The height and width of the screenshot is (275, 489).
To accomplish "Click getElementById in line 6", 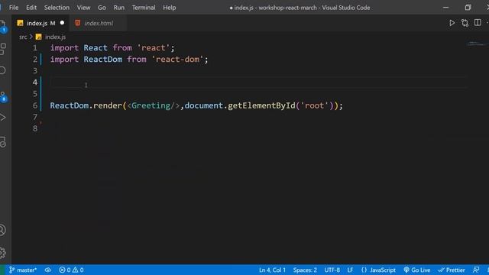I will tap(261, 105).
